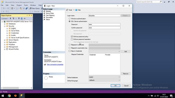Click the Script icon in Login dialog
Screen dimensions: 175x98
67,10
